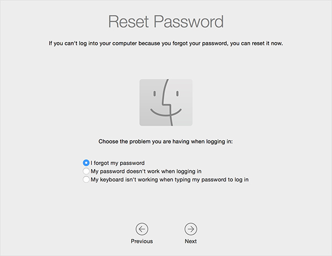The height and width of the screenshot is (256, 332).
Task: Select My password doesn't work radio button
Action: point(86,171)
